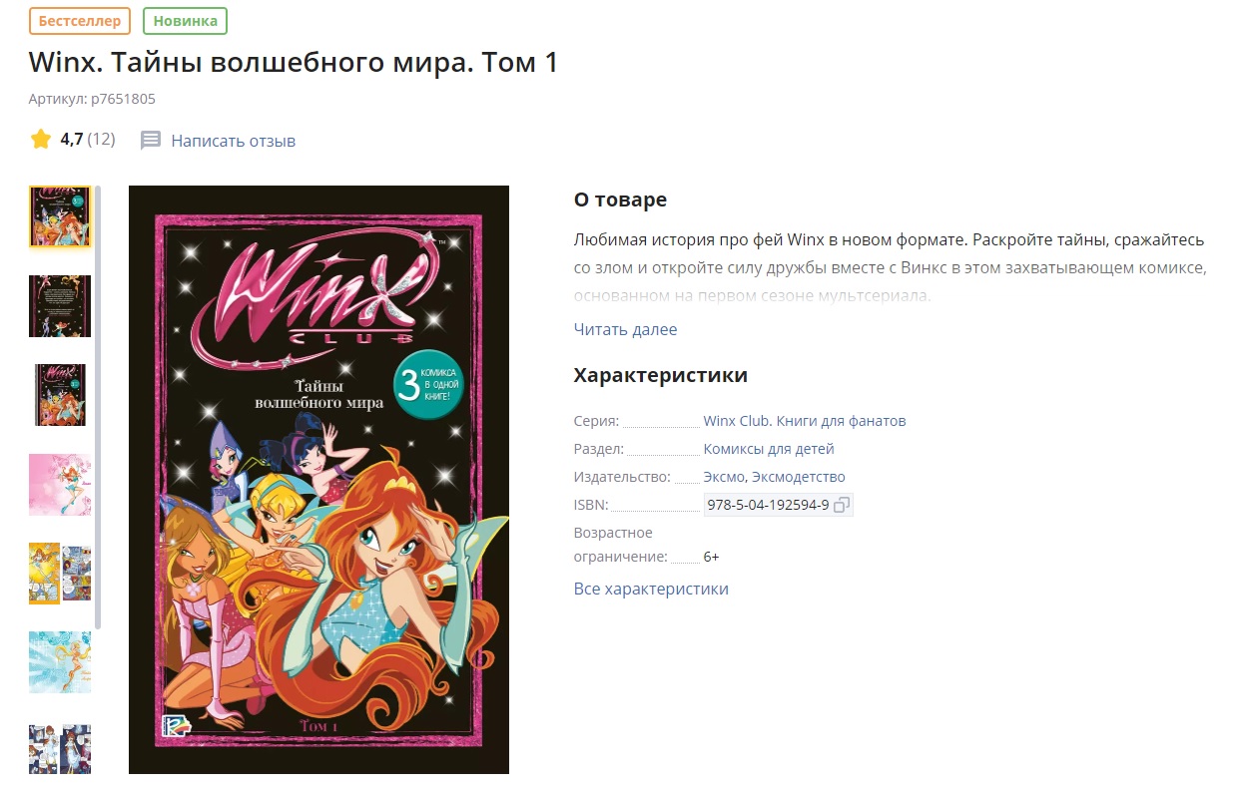This screenshot has width=1251, height=797.
Task: Click the 'Новинка' badge
Action: pos(185,20)
